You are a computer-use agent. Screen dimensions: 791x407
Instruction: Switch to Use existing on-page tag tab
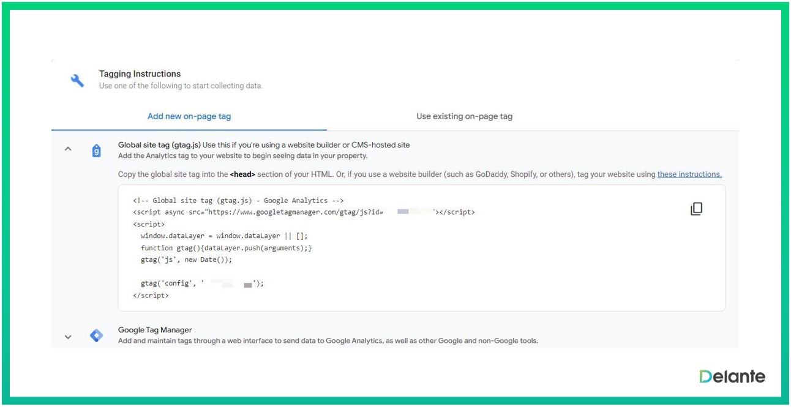(465, 116)
